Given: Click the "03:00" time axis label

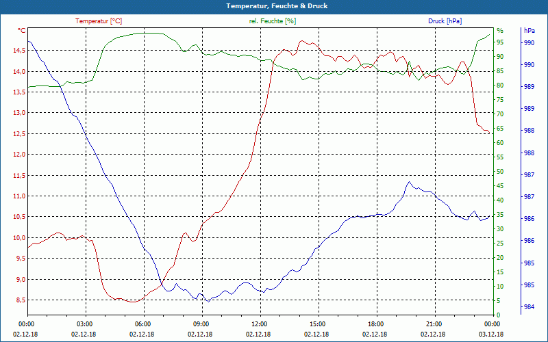Looking at the screenshot, I should coord(84,324).
